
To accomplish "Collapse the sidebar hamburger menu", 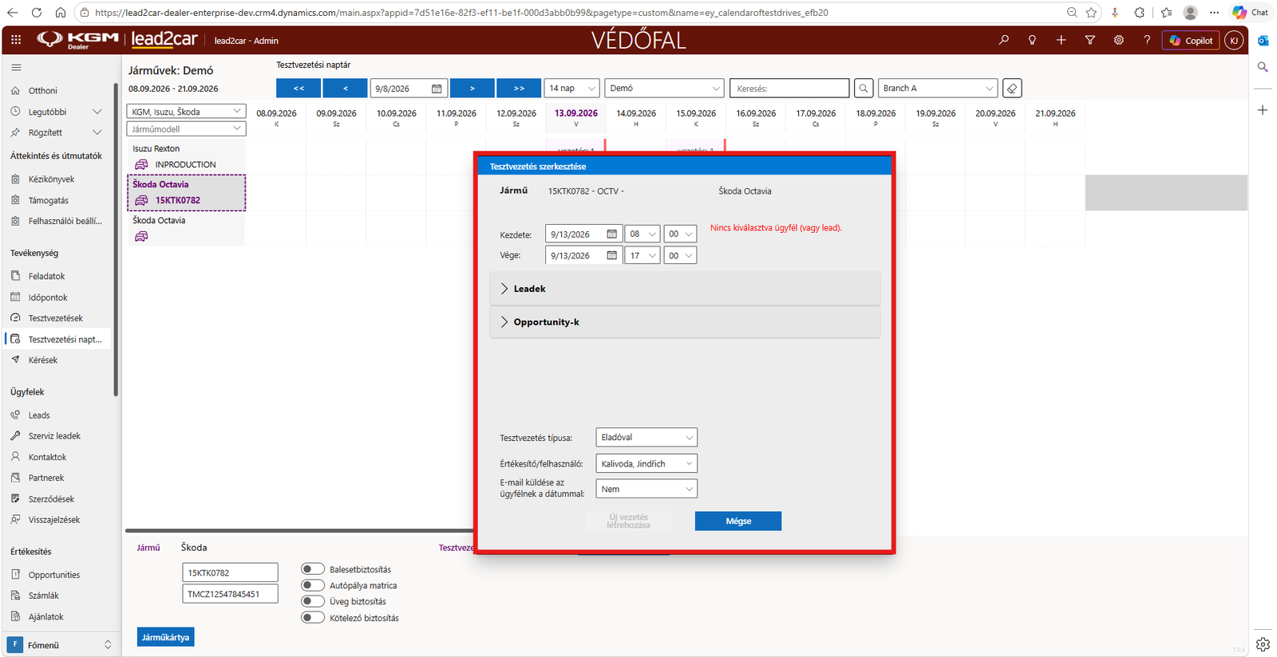I will coord(16,68).
